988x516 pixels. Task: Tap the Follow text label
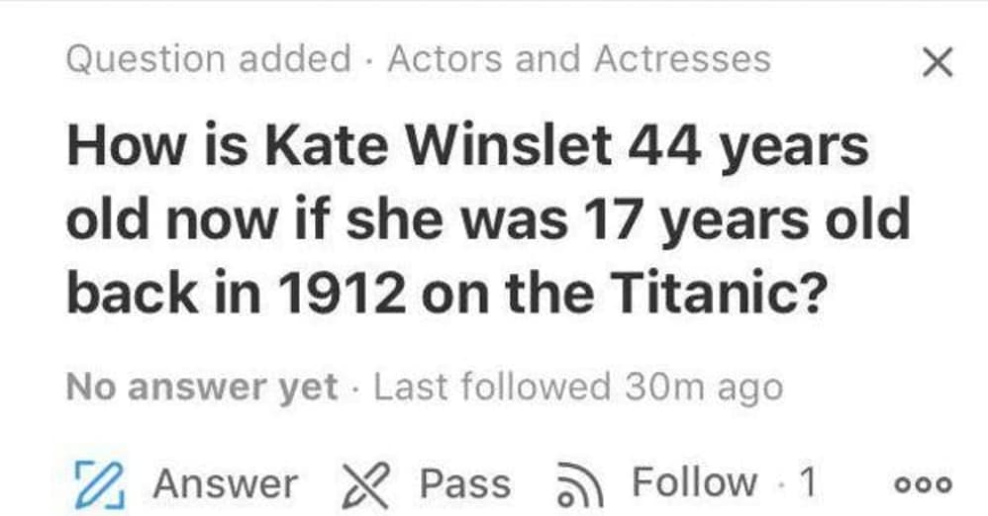tap(694, 482)
